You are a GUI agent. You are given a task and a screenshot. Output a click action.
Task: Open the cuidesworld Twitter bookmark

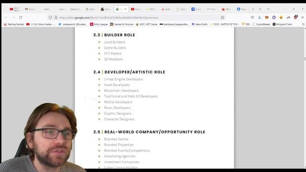click(73, 24)
